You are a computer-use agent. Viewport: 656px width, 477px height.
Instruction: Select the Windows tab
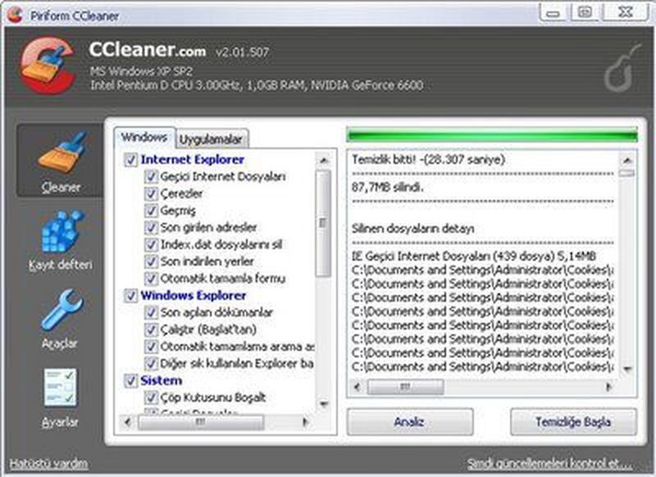[x=143, y=137]
